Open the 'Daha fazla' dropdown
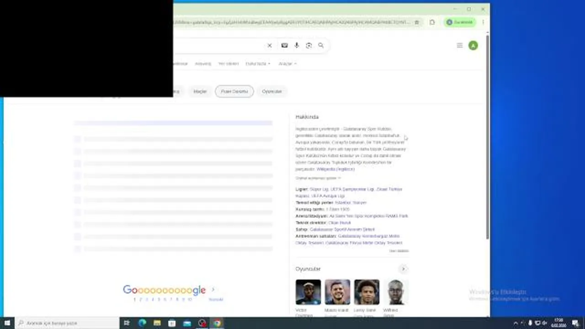585x329 pixels. 258,64
